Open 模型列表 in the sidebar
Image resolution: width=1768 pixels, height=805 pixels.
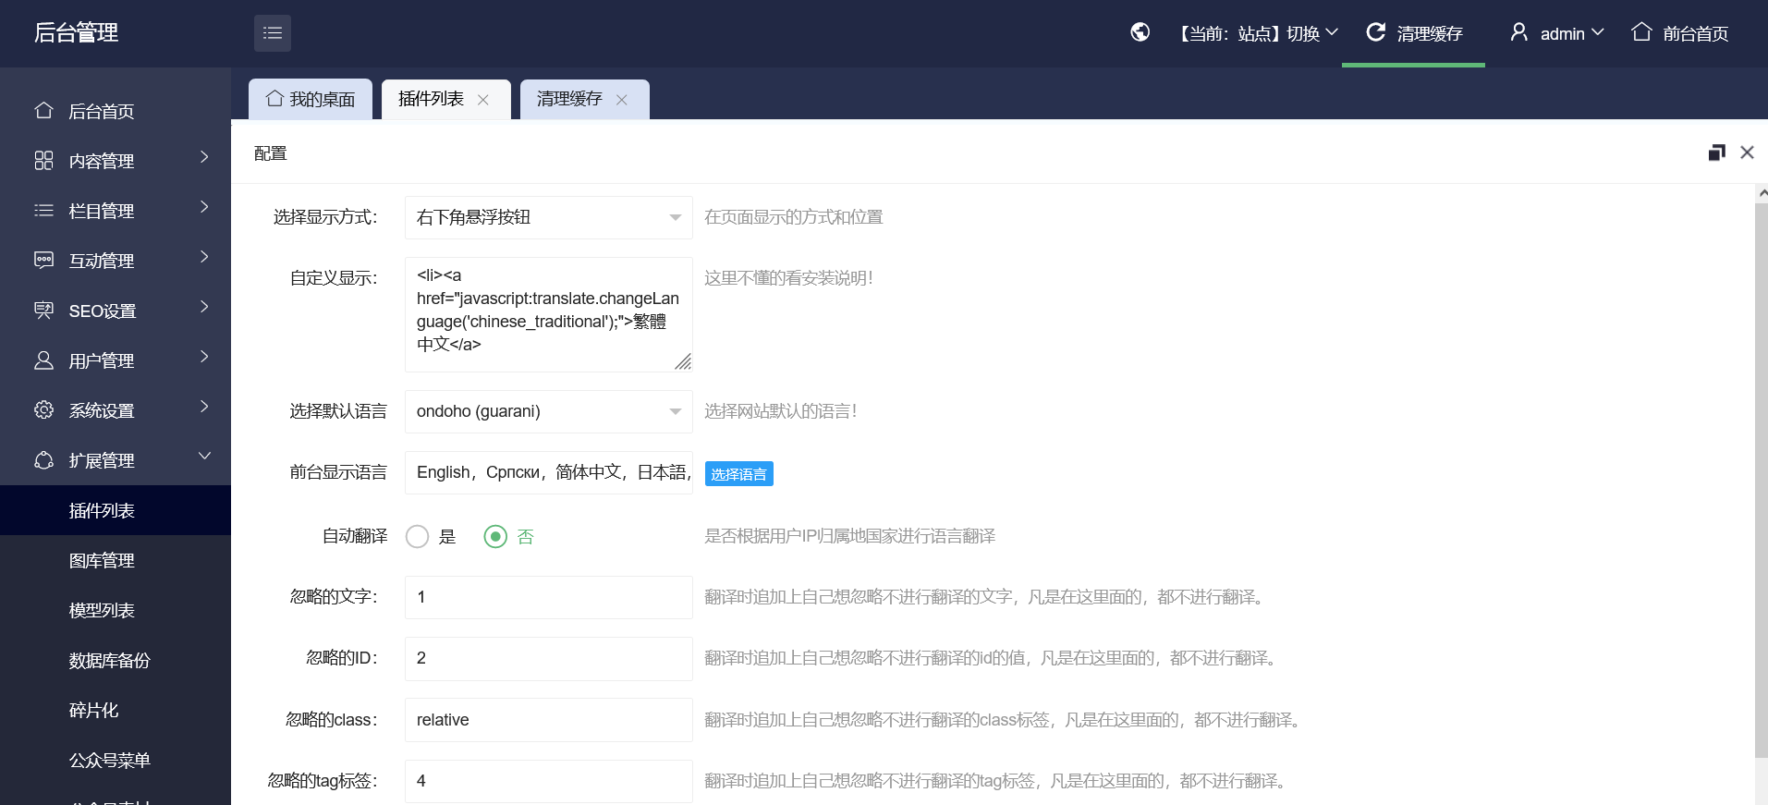[x=116, y=610]
